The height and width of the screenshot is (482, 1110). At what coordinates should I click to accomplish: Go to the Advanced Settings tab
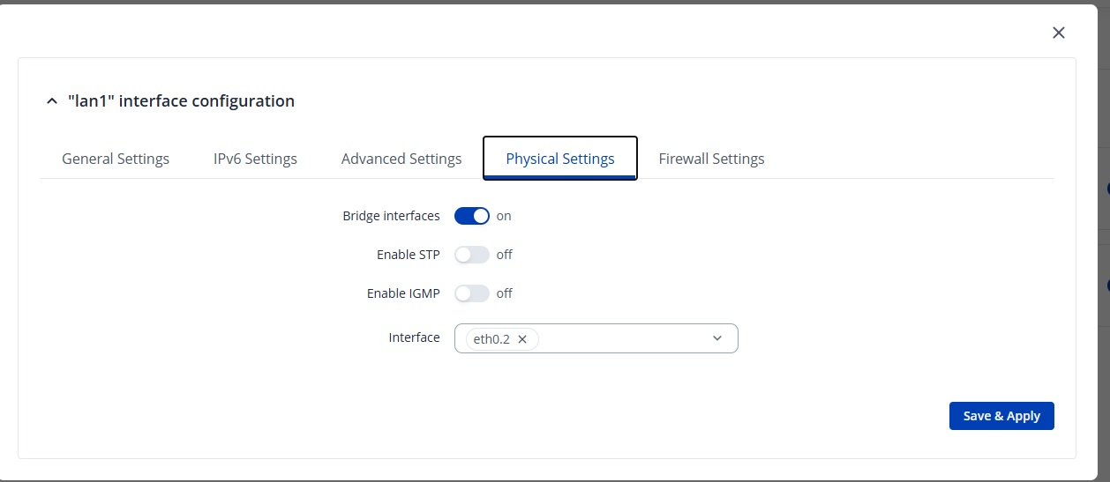(401, 159)
